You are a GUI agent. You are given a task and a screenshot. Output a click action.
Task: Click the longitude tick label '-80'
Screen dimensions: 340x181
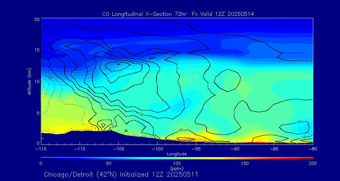tap(313, 149)
